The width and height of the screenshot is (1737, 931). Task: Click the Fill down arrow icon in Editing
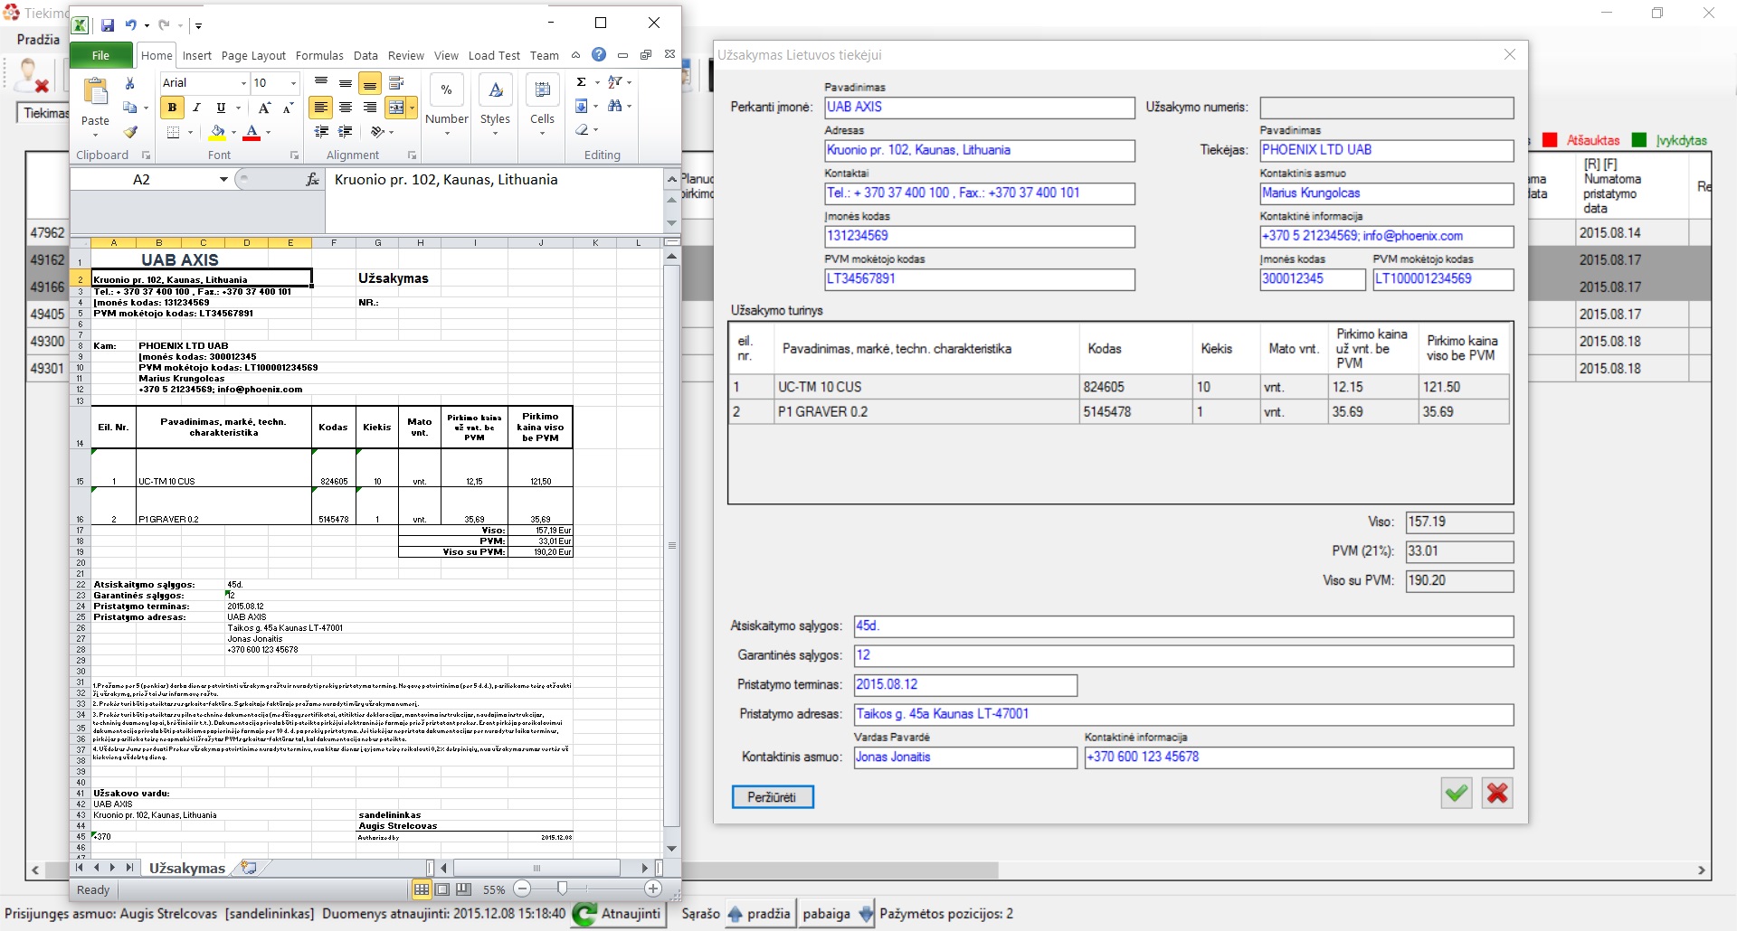582,106
